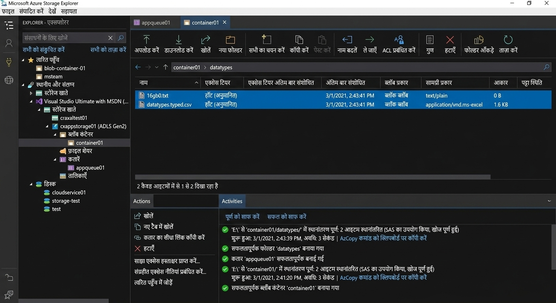This screenshot has width=556, height=303.
Task: Select the Activities tab
Action: coord(232,201)
